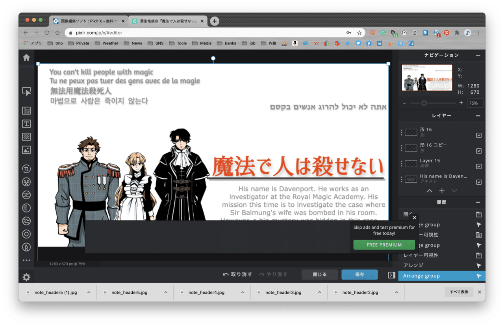Collapse right side panel with arrow icon
Image resolution: width=504 pixels, height=326 pixels.
tap(391, 275)
